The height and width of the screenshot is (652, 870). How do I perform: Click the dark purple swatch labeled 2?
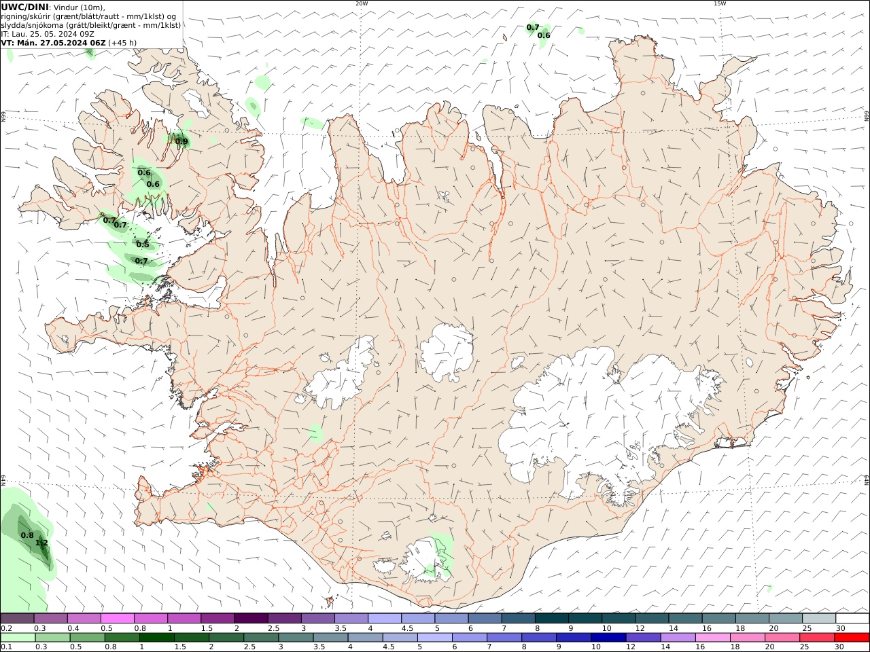[251, 618]
